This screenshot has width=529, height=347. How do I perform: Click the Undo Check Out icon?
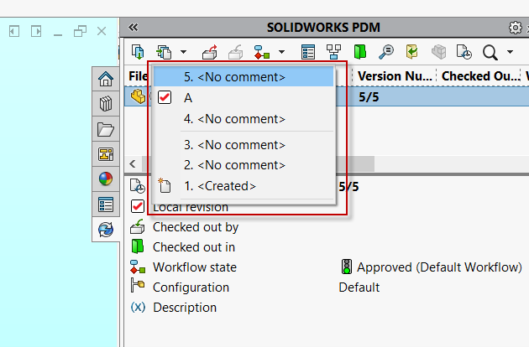tap(412, 52)
